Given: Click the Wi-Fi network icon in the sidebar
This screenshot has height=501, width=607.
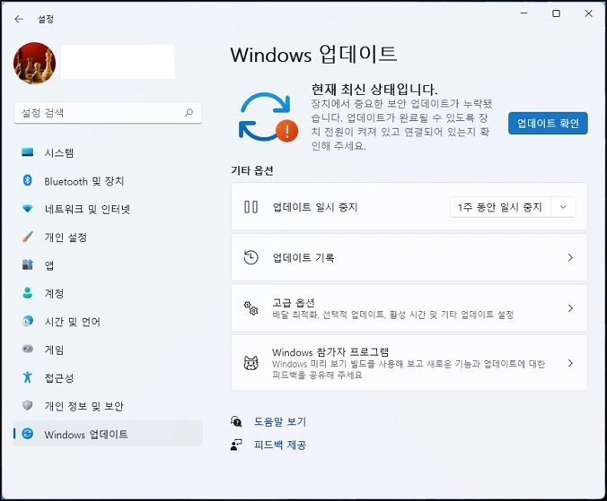Looking at the screenshot, I should tap(28, 209).
